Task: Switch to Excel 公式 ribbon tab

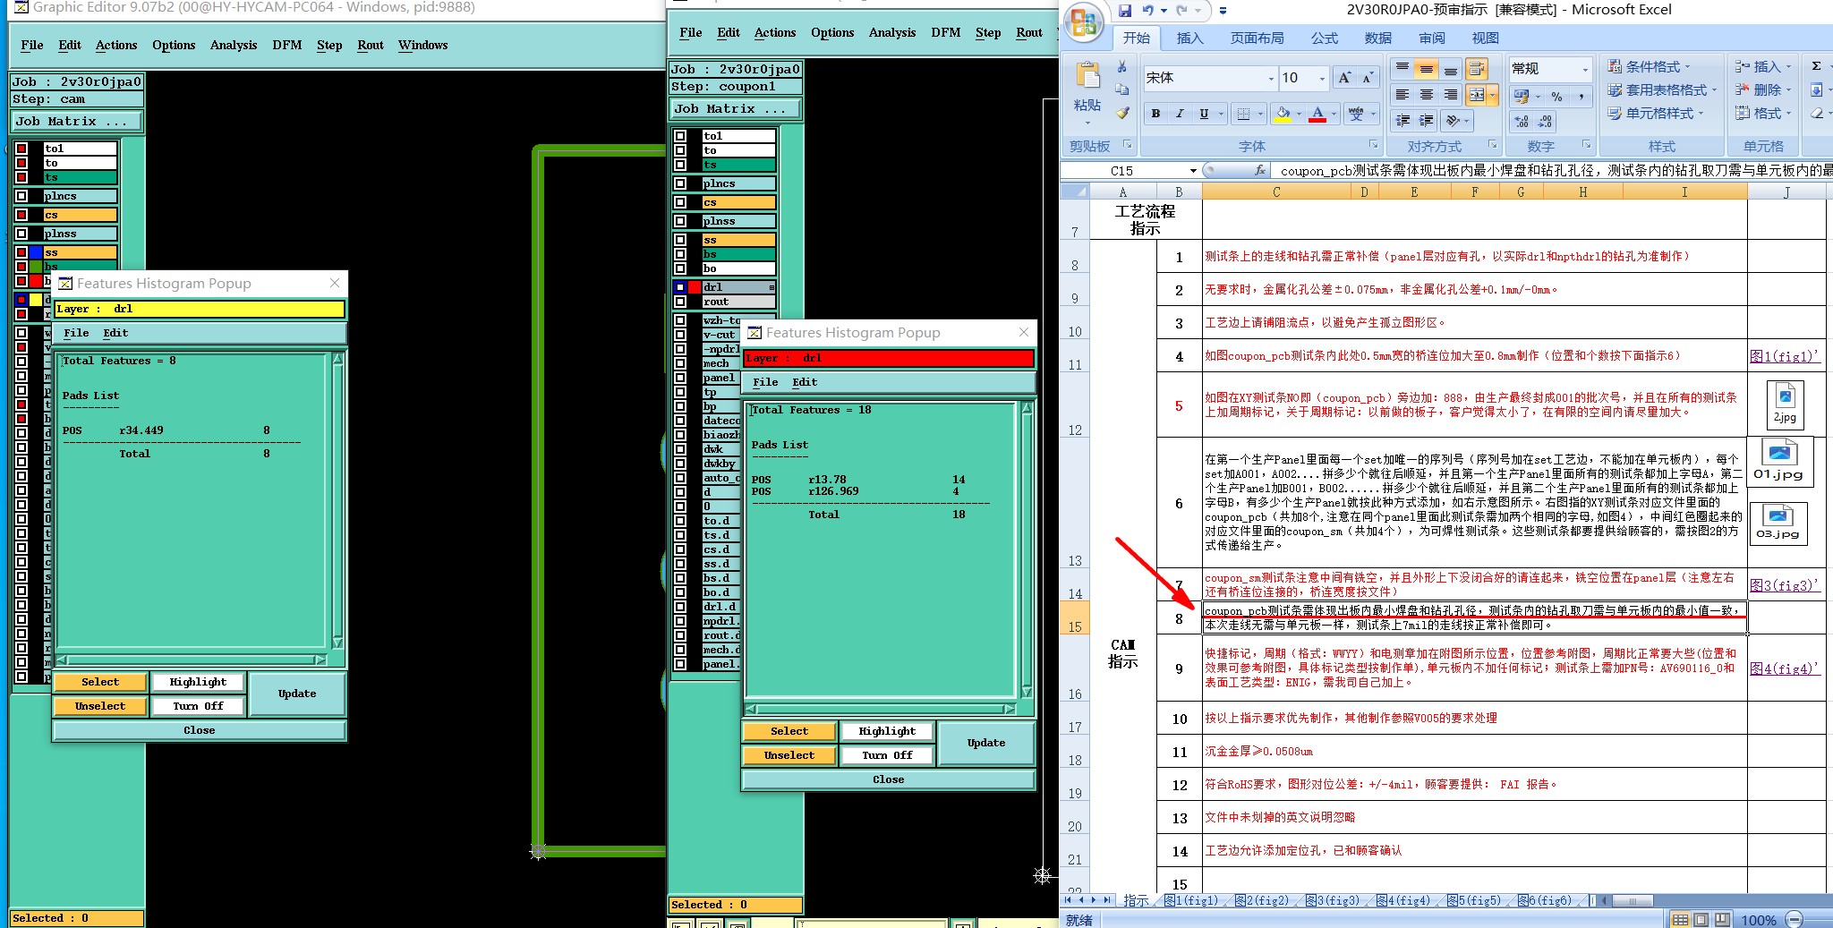Action: pyautogui.click(x=1325, y=38)
